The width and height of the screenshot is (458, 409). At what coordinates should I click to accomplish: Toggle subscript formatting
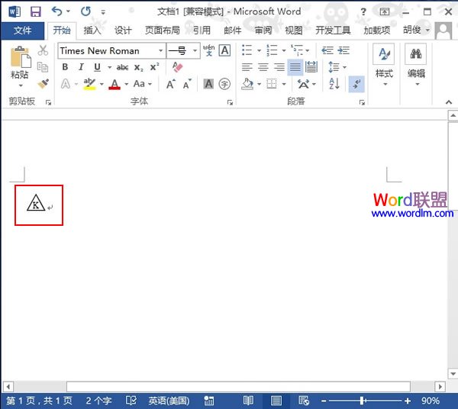(139, 67)
